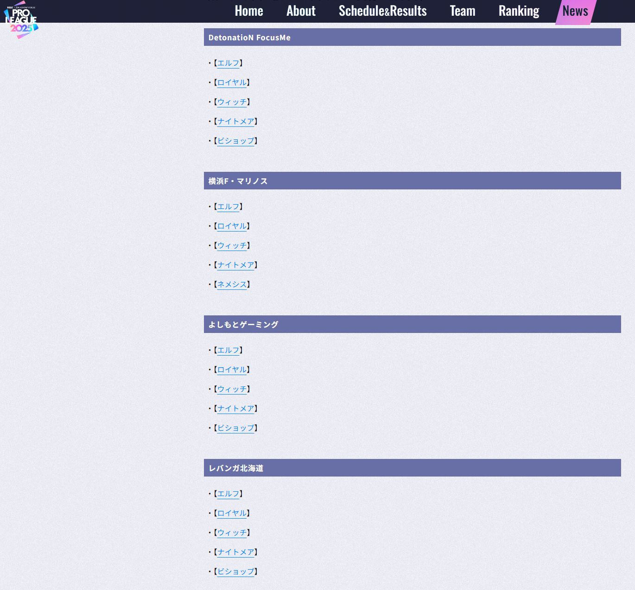Image resolution: width=635 pixels, height=590 pixels.
Task: Click the レバンガ北海道 section heading
Action: (x=413, y=468)
